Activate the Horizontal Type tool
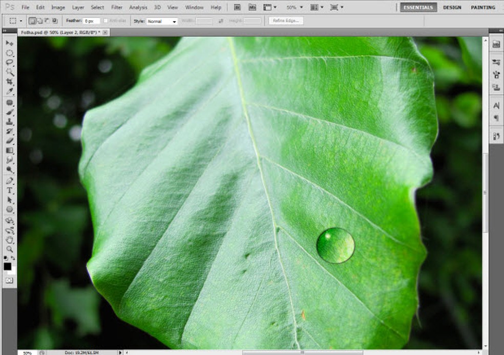Viewport: 504px width, 355px height. pos(9,190)
